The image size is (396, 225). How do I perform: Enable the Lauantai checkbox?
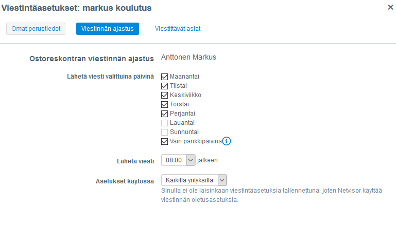click(x=165, y=123)
